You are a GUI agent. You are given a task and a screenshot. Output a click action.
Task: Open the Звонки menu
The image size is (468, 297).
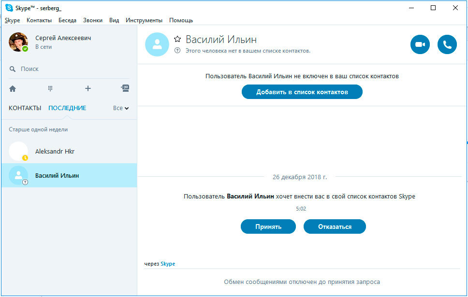click(92, 20)
